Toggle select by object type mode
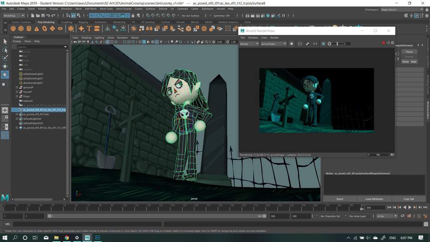The width and height of the screenshot is (430, 242). (x=73, y=16)
